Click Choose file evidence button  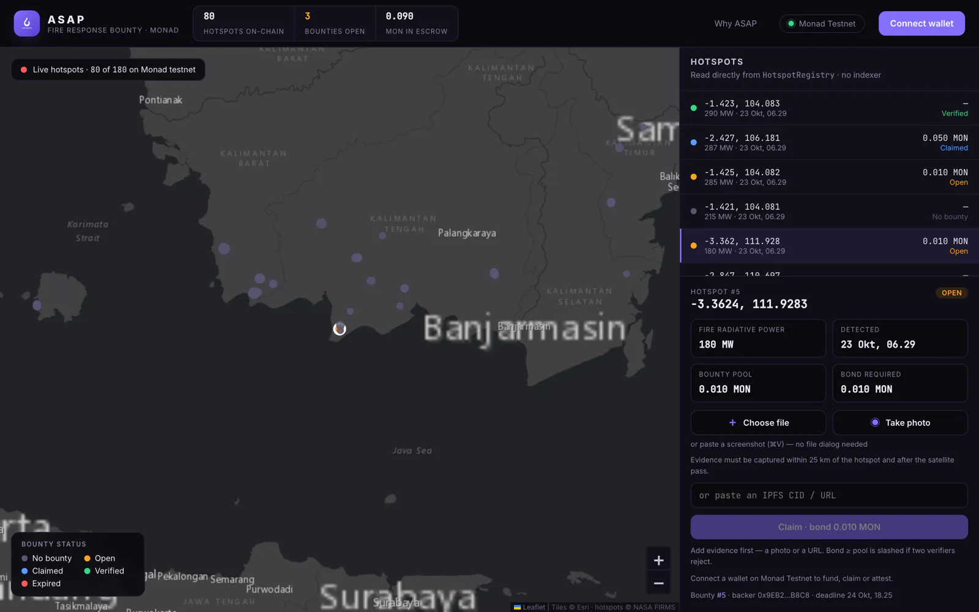758,423
